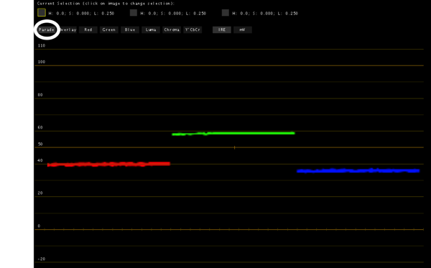Set scale units to IRE
The image size is (431, 268).
222,29
